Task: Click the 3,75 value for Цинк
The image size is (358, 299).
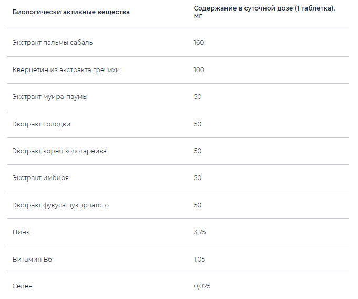Action: pyautogui.click(x=199, y=232)
